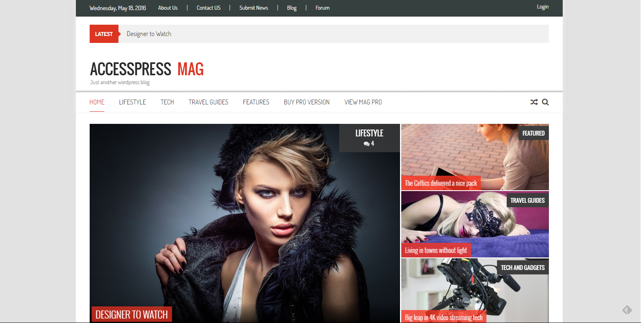Click the comments bubble icon under Lifestyle
The width and height of the screenshot is (641, 323).
[x=366, y=144]
